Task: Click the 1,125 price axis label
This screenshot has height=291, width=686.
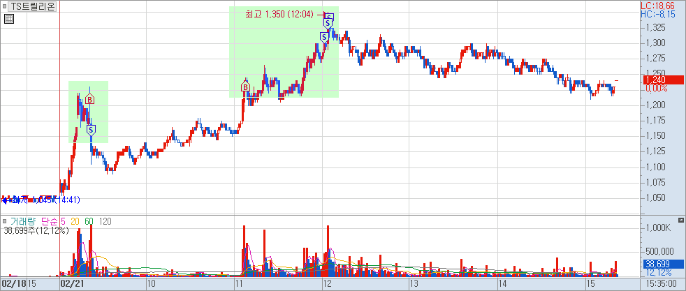Action: [655, 151]
